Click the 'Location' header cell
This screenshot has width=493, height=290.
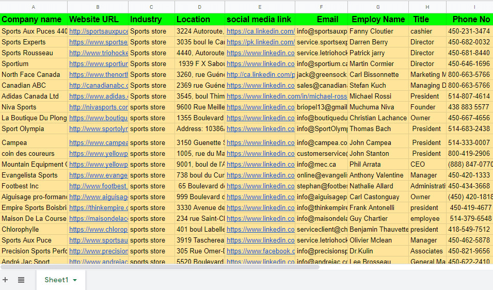click(x=200, y=20)
